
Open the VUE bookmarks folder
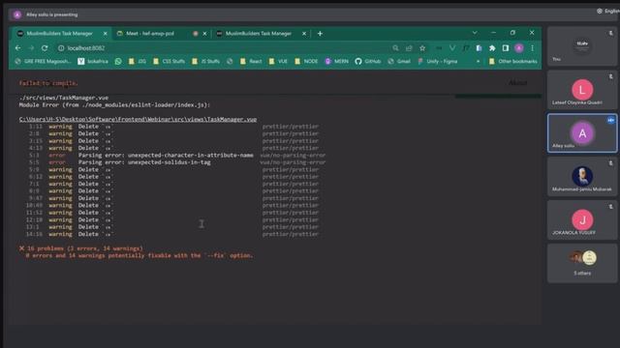click(278, 62)
